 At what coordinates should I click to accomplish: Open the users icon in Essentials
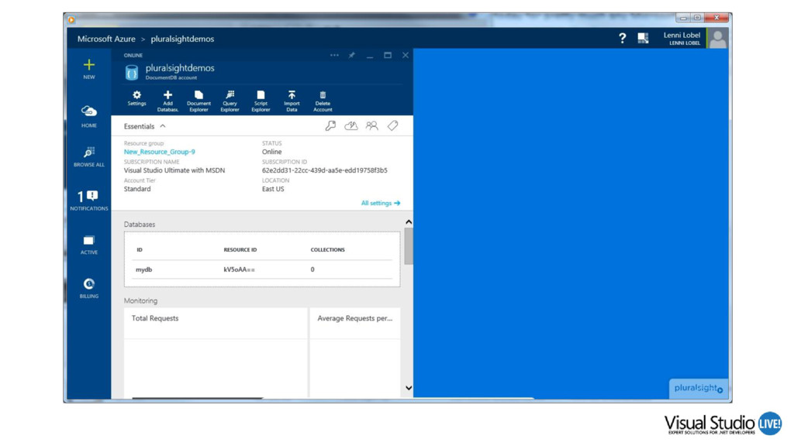click(x=371, y=126)
